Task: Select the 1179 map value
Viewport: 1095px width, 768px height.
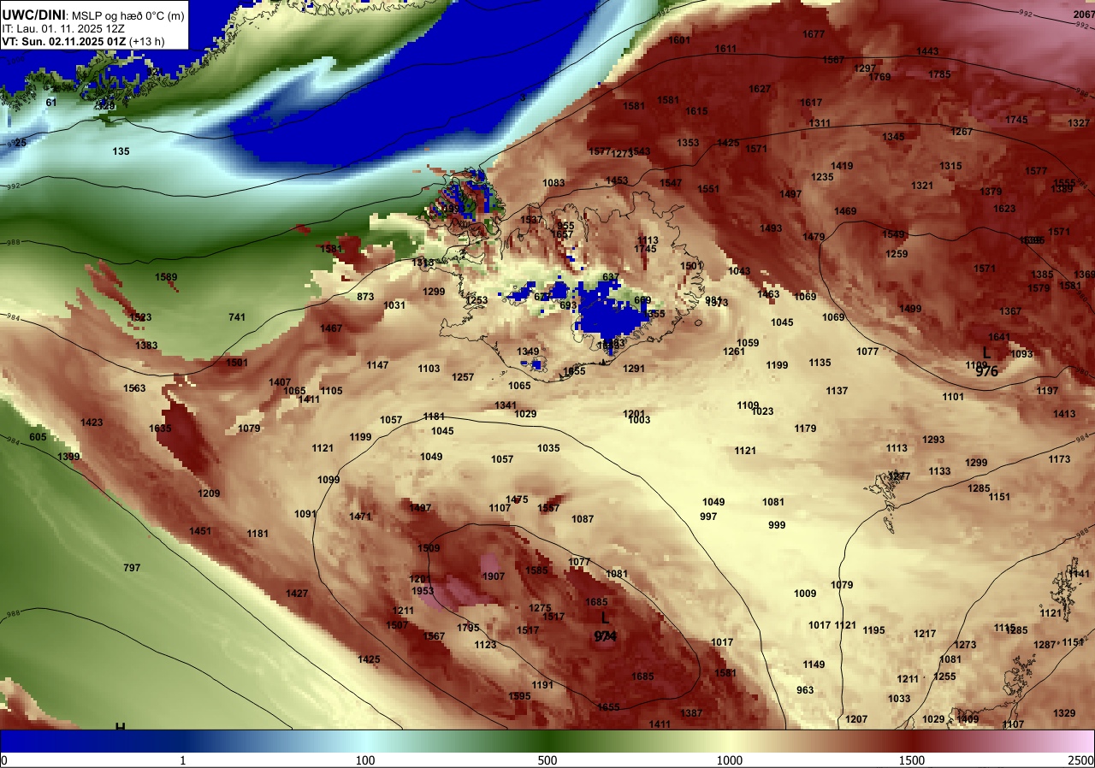Action: [x=805, y=428]
